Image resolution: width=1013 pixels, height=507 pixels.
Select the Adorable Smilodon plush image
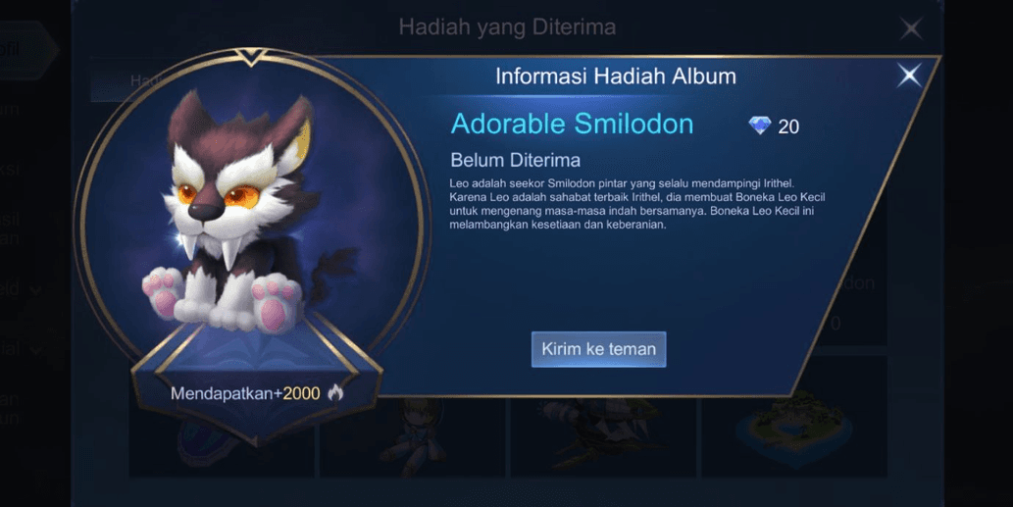click(242, 213)
